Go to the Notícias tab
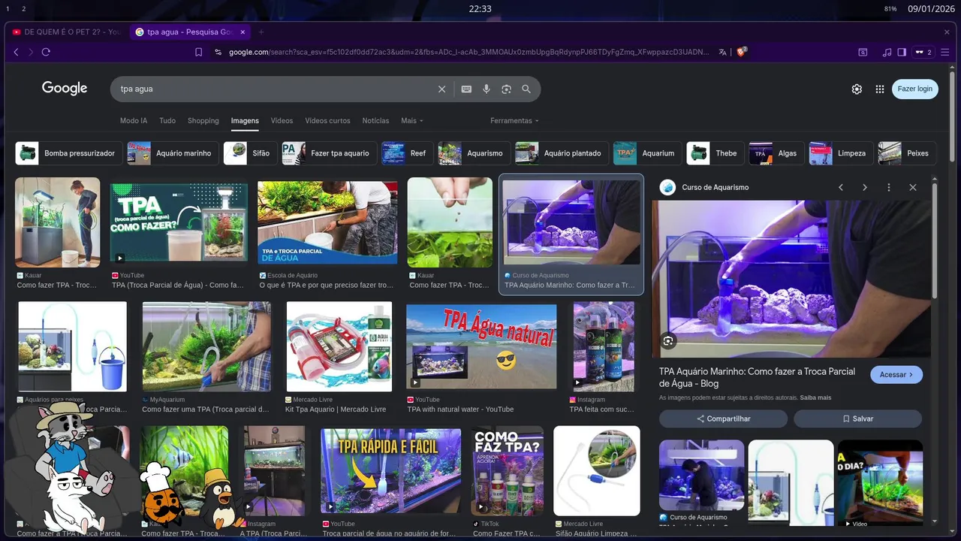This screenshot has height=541, width=961. (x=375, y=120)
